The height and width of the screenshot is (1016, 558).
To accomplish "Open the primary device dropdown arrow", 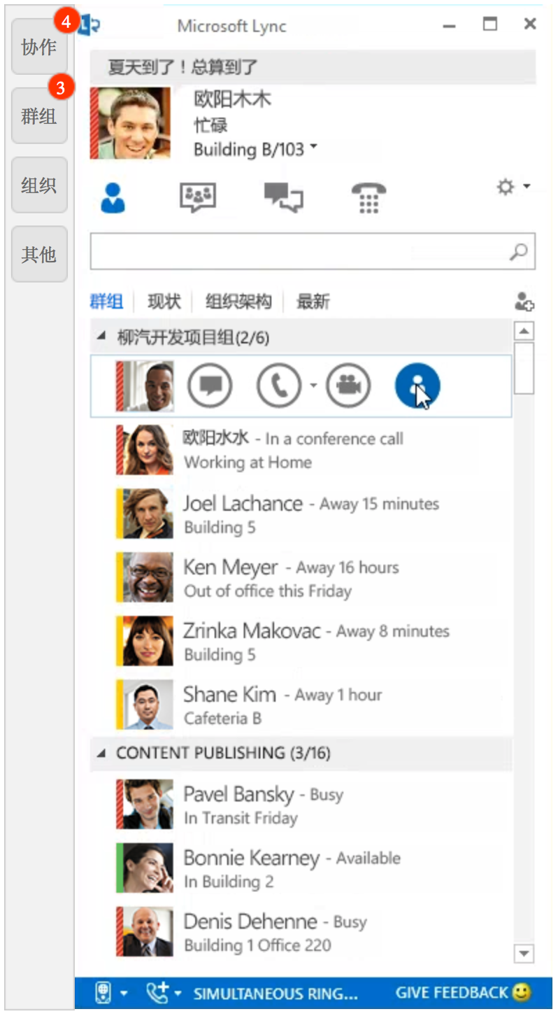I will coord(124,994).
